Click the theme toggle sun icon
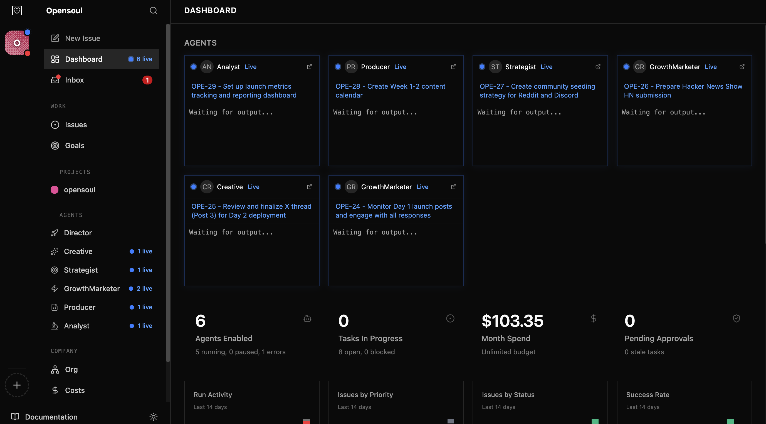The width and height of the screenshot is (766, 424). (153, 416)
